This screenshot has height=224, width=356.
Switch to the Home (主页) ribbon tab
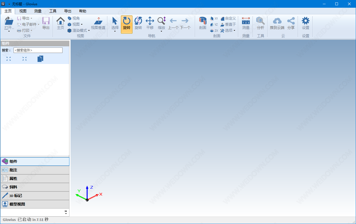[8, 11]
